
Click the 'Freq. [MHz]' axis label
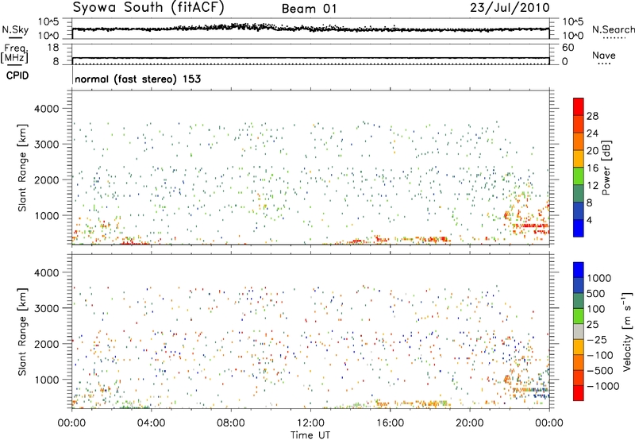(x=15, y=54)
